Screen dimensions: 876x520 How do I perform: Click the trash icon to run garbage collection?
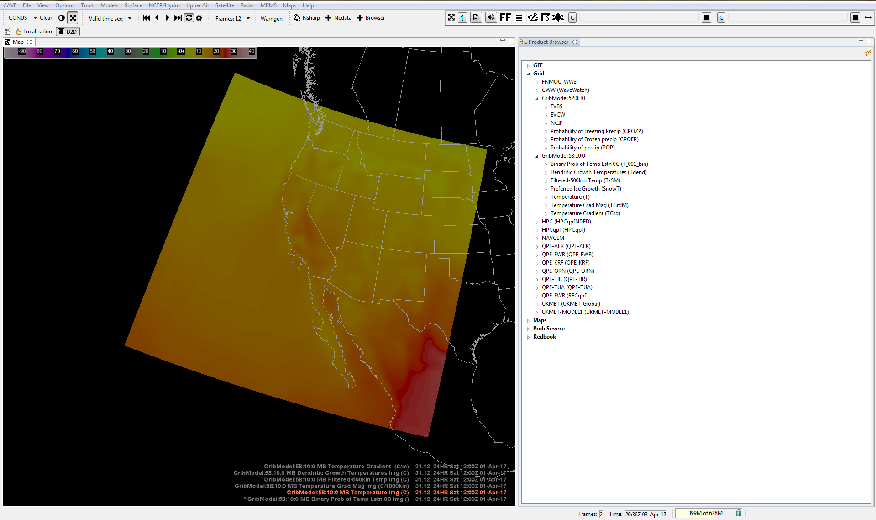point(738,513)
